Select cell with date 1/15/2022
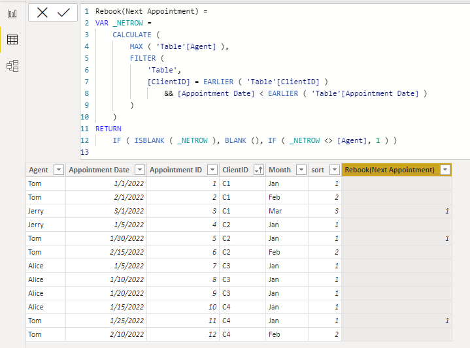Viewport: 470px width, 348px height. tap(106, 307)
